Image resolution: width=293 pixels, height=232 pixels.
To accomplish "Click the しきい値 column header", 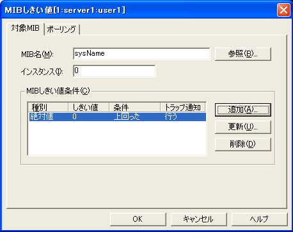I will (x=89, y=107).
